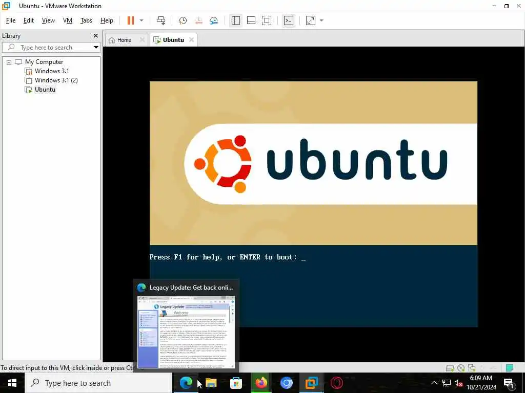Click the muted volume tray icon
The height and width of the screenshot is (393, 525).
tap(458, 383)
